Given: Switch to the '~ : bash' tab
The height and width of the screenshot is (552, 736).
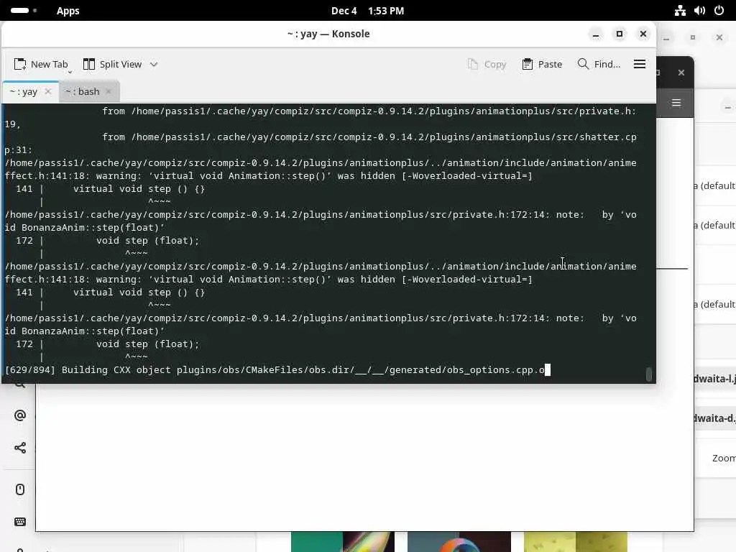Looking at the screenshot, I should tap(89, 91).
